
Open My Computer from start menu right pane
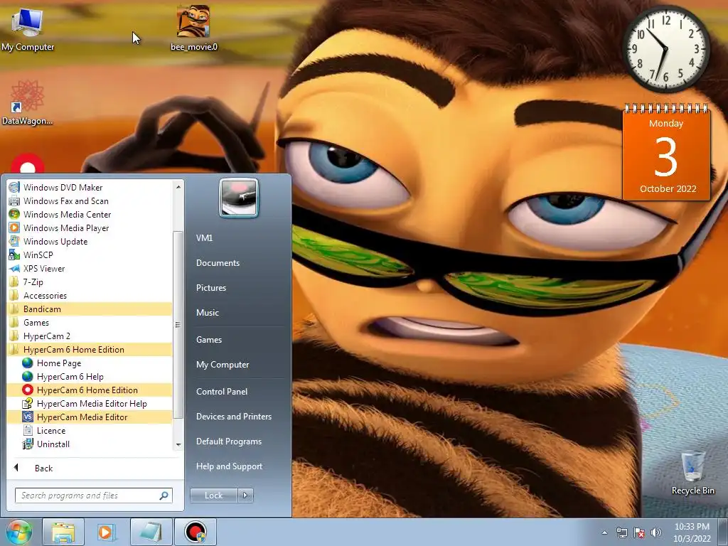[223, 365]
